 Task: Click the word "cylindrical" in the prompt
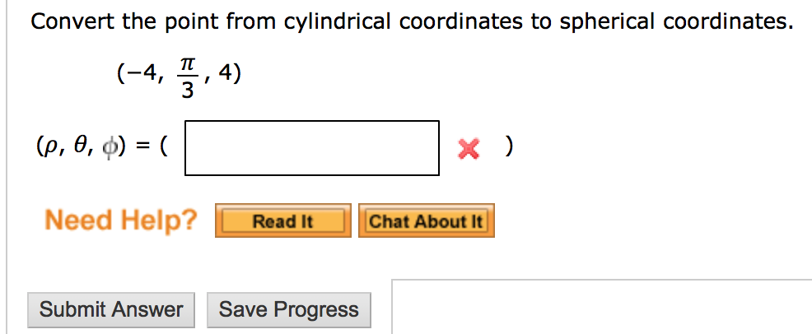[x=339, y=21]
